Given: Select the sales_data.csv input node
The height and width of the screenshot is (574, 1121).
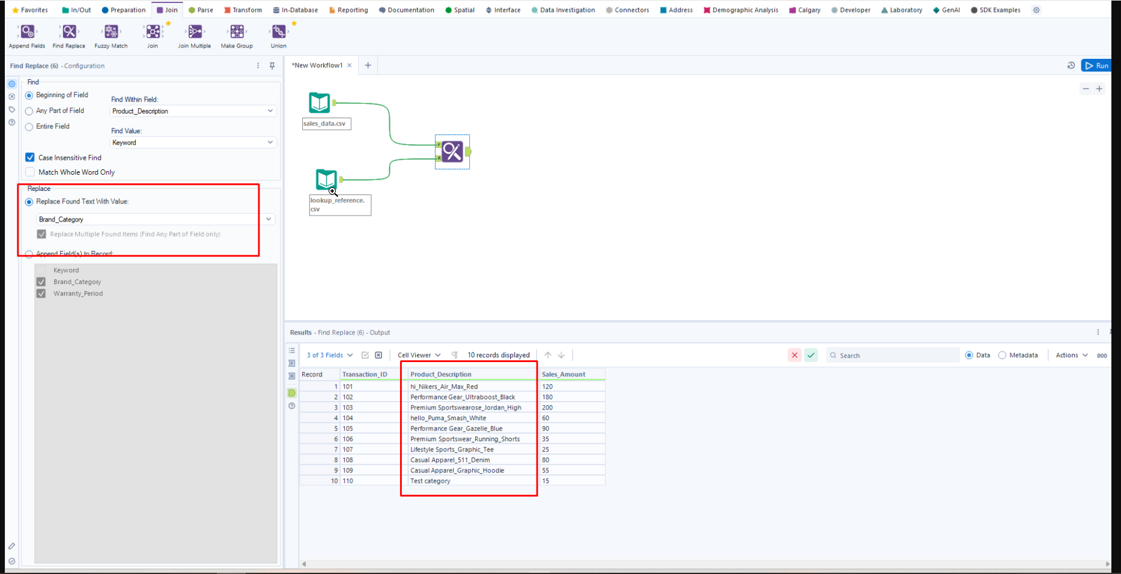Looking at the screenshot, I should click(x=320, y=103).
